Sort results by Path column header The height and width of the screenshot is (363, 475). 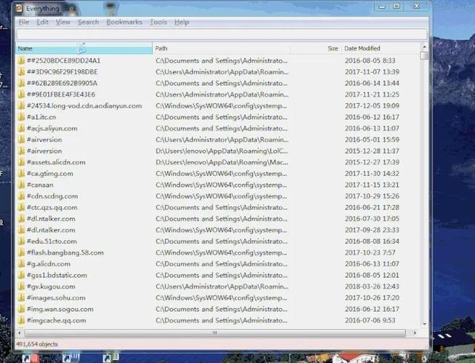pos(221,48)
